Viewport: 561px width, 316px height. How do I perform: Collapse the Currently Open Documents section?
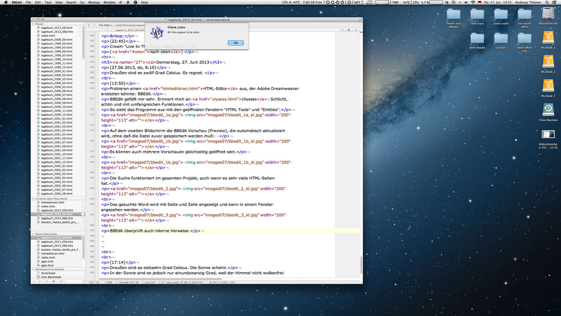point(33,199)
